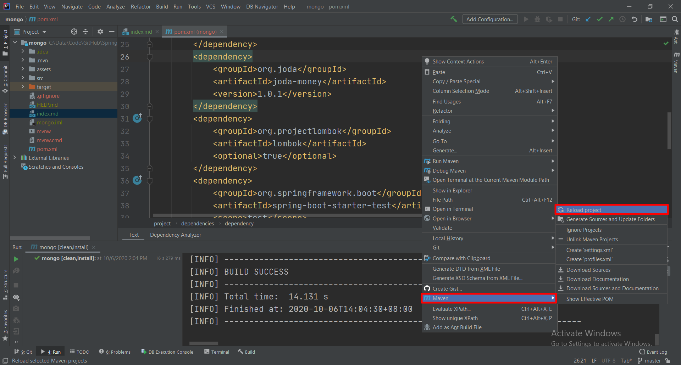
Task: Select Generate Sources and Update Folders
Action: [x=611, y=219]
